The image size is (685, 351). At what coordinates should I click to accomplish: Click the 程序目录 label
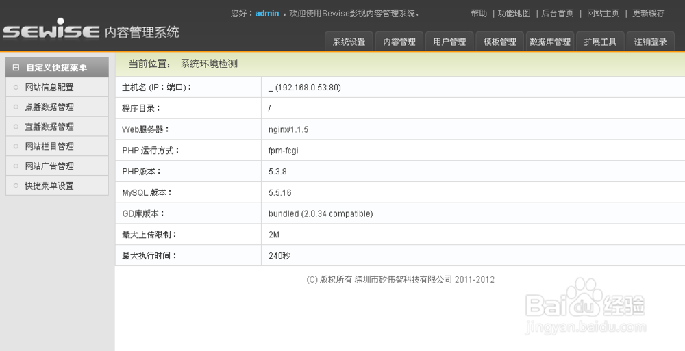click(x=141, y=108)
